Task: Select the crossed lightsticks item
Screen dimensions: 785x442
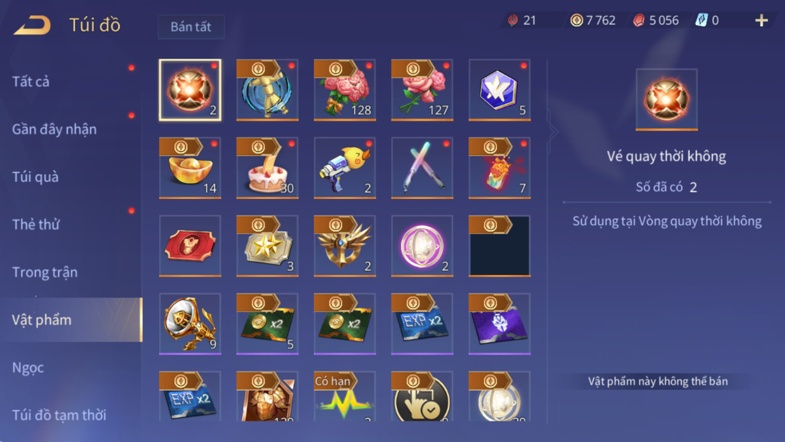Action: click(x=422, y=168)
